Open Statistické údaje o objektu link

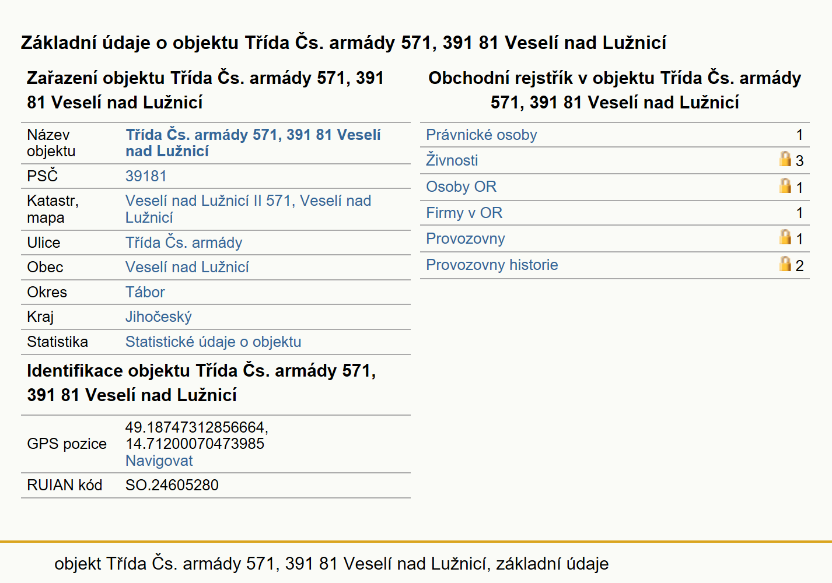(213, 342)
